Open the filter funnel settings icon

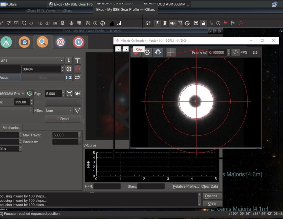[x=77, y=110]
